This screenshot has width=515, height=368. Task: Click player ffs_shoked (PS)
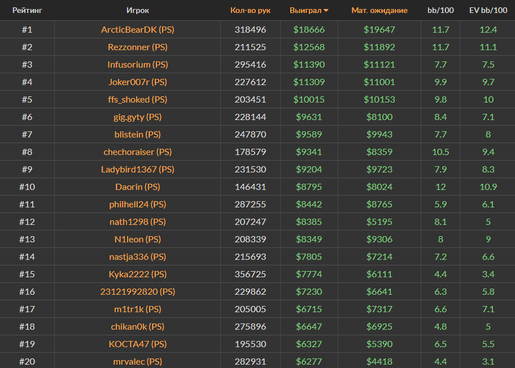(x=137, y=99)
